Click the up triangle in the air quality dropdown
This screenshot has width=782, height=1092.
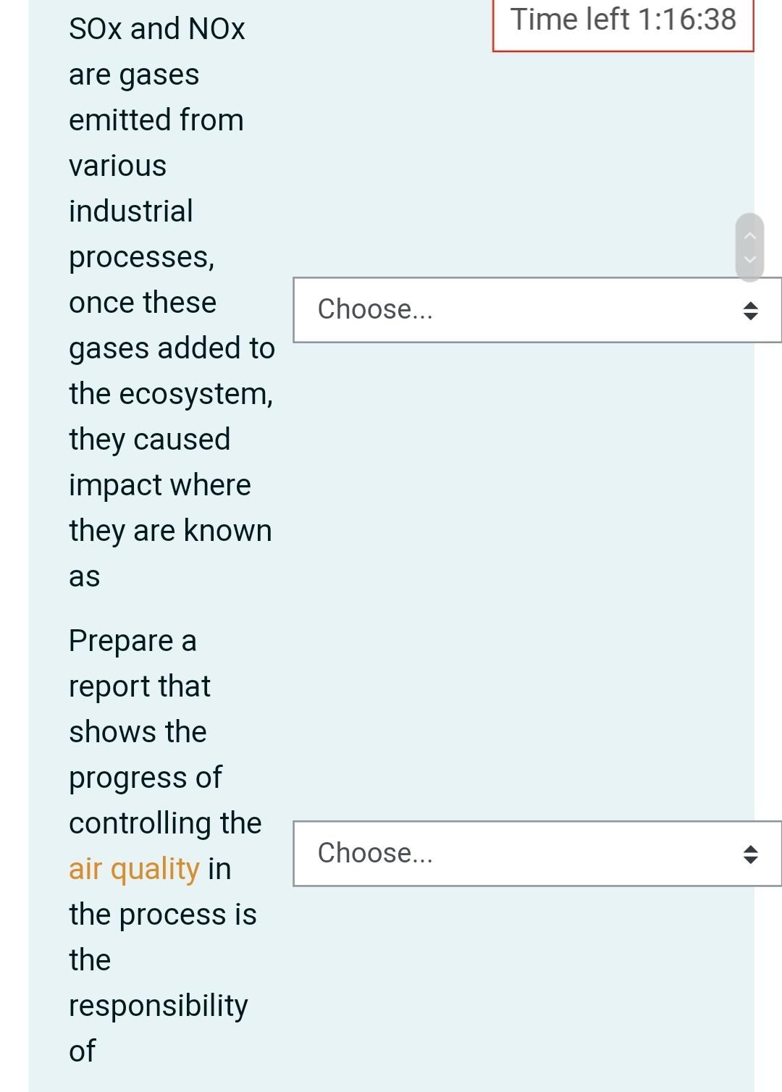pyautogui.click(x=750, y=849)
